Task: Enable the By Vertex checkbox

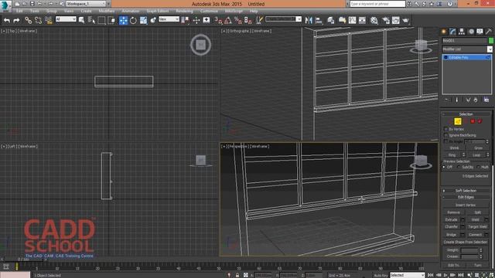Action: click(x=446, y=129)
